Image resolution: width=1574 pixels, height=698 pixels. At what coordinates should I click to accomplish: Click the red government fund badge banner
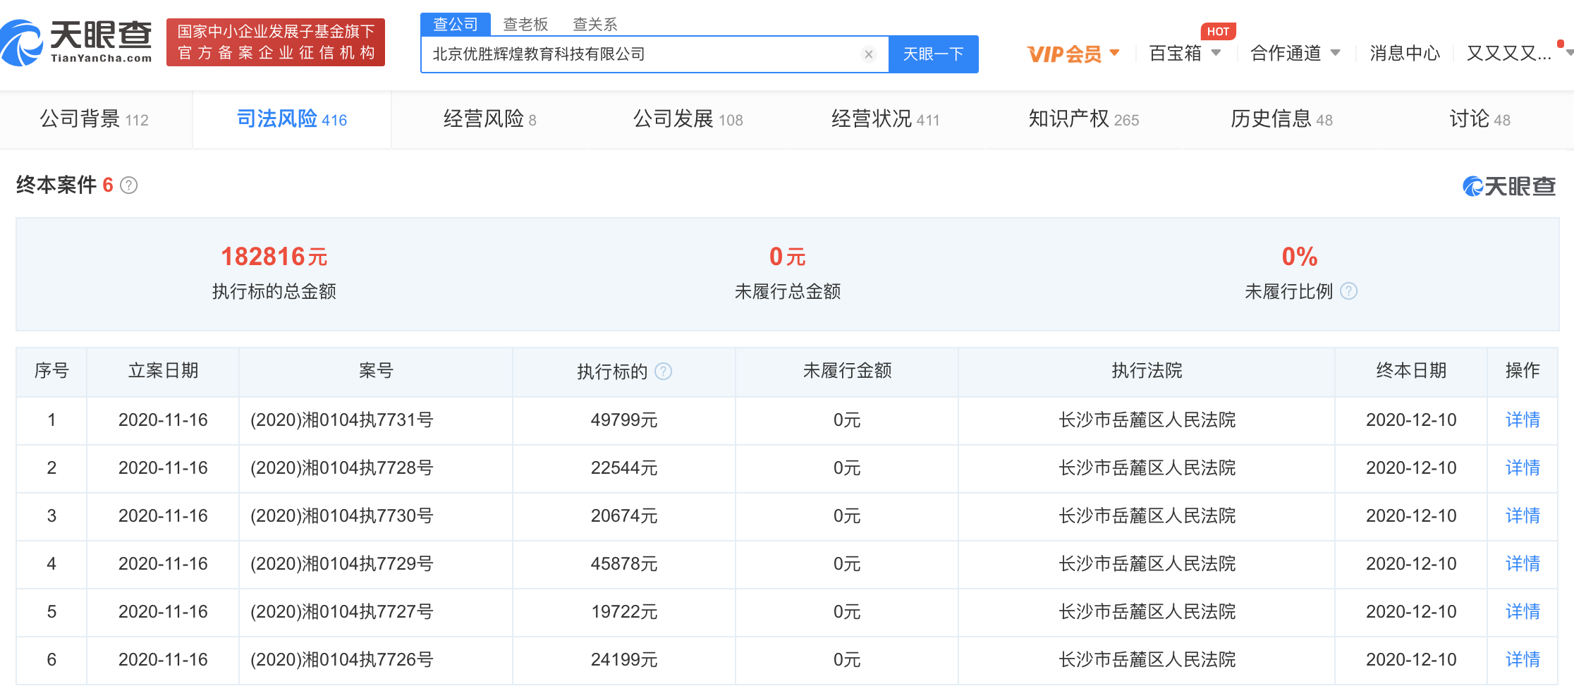(275, 42)
